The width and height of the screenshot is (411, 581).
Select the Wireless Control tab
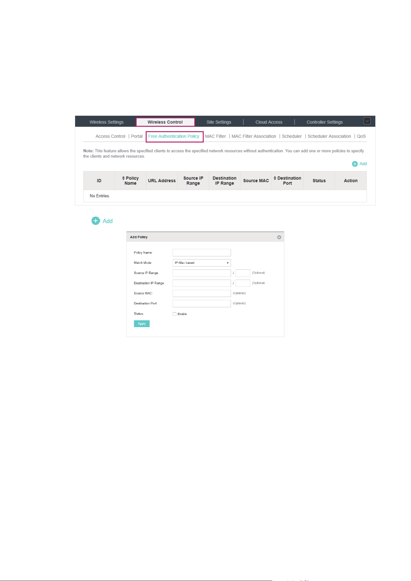(165, 122)
